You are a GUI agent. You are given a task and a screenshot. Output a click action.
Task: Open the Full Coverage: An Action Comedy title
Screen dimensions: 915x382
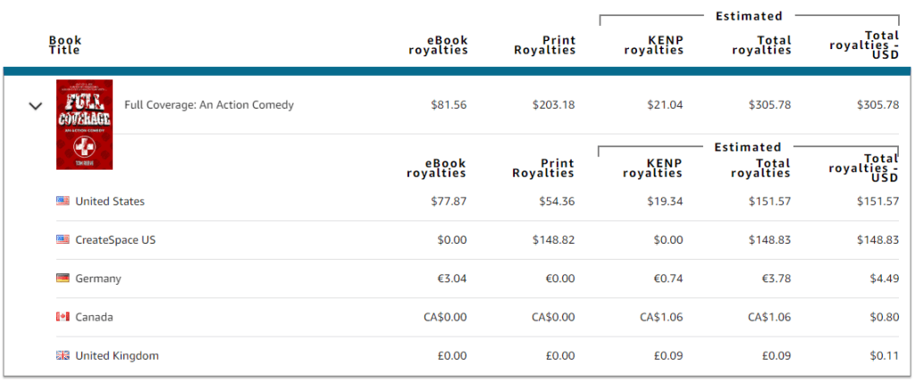(209, 105)
